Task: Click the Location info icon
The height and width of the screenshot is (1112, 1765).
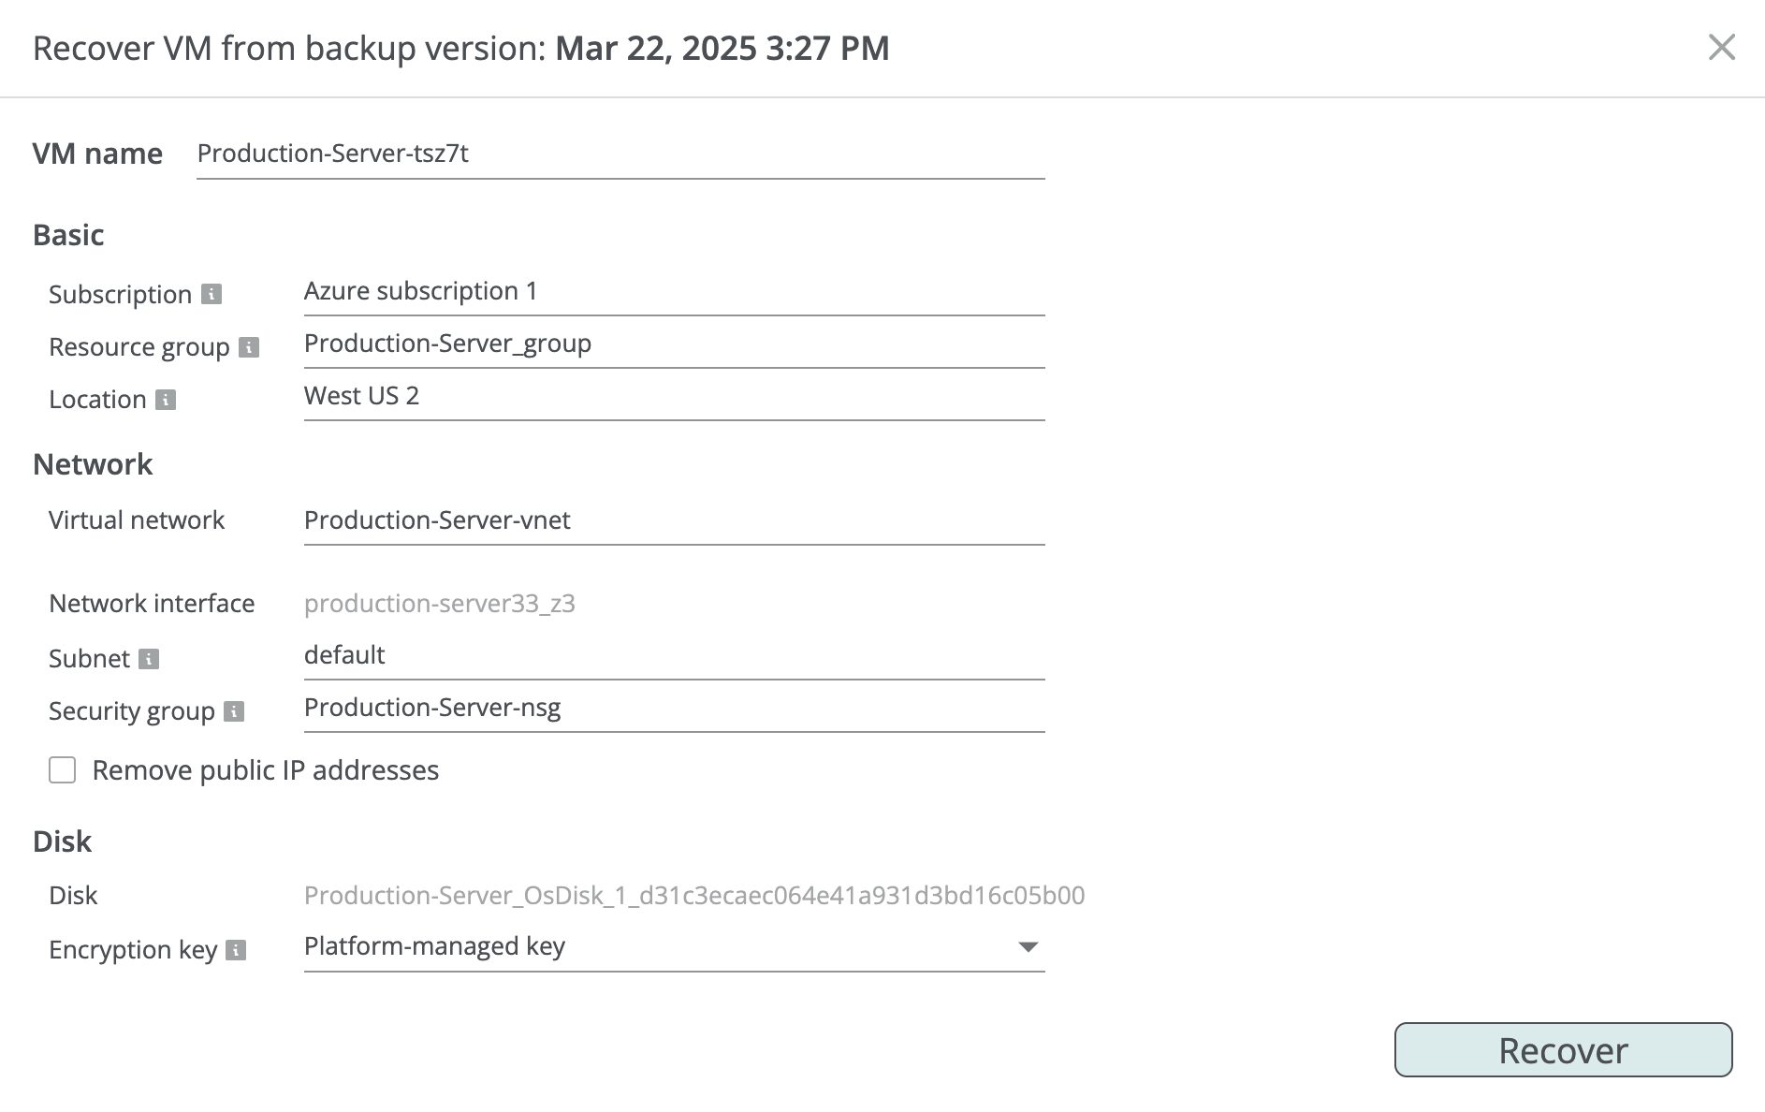Action: tap(166, 400)
